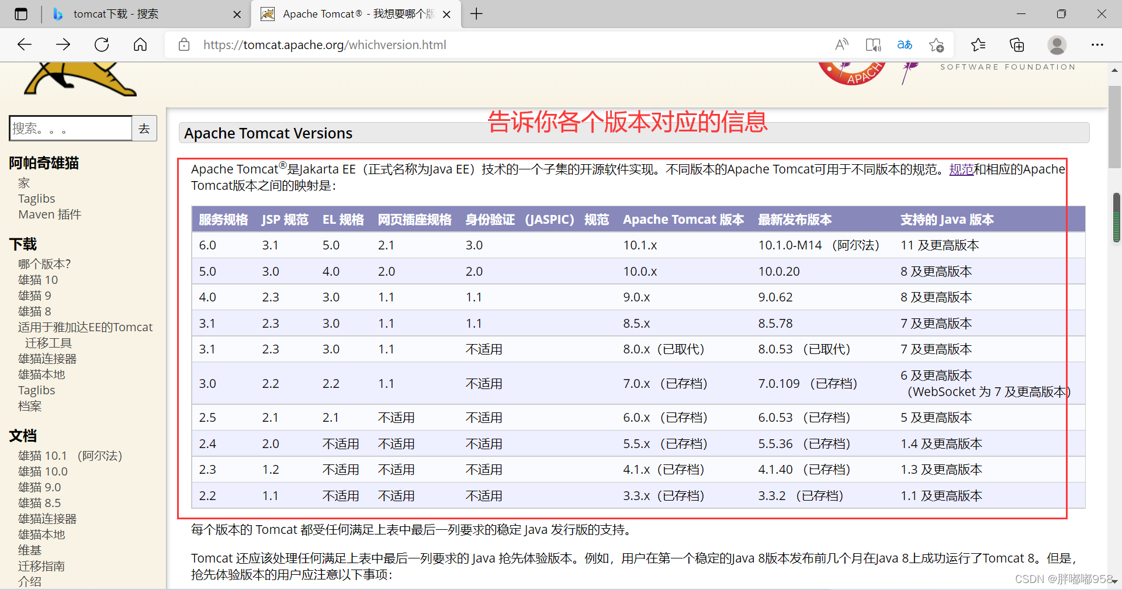1122x590 pixels.
Task: Close the tomcat下载 search tab
Action: [237, 15]
